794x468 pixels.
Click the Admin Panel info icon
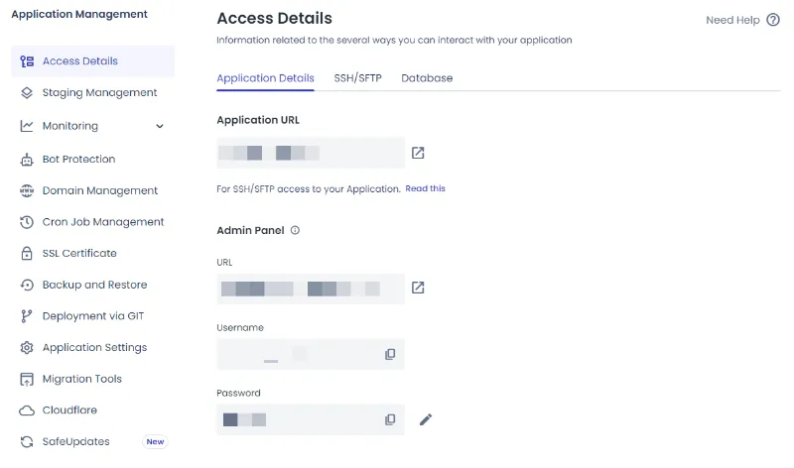pos(295,230)
